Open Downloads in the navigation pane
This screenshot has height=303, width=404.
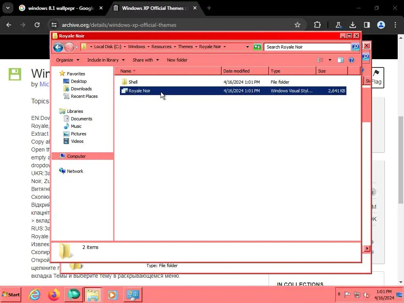click(x=78, y=89)
